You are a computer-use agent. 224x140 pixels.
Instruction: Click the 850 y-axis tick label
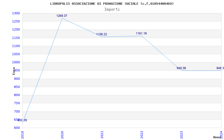click(17, 87)
